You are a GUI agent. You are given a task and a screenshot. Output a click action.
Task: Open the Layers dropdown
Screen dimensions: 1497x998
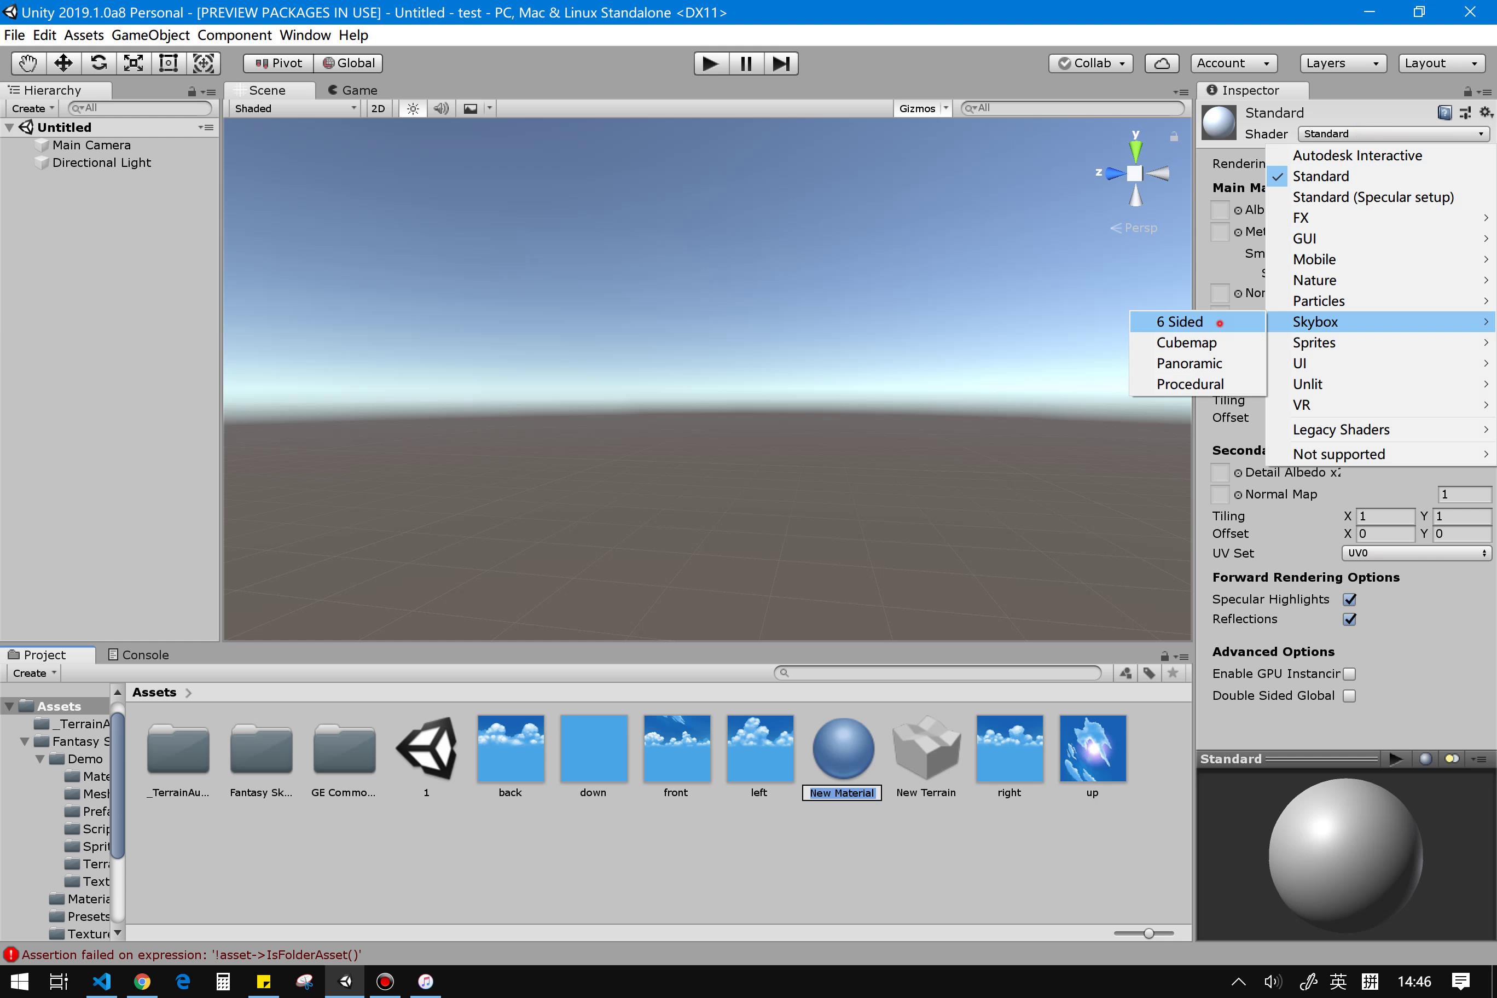[1343, 63]
